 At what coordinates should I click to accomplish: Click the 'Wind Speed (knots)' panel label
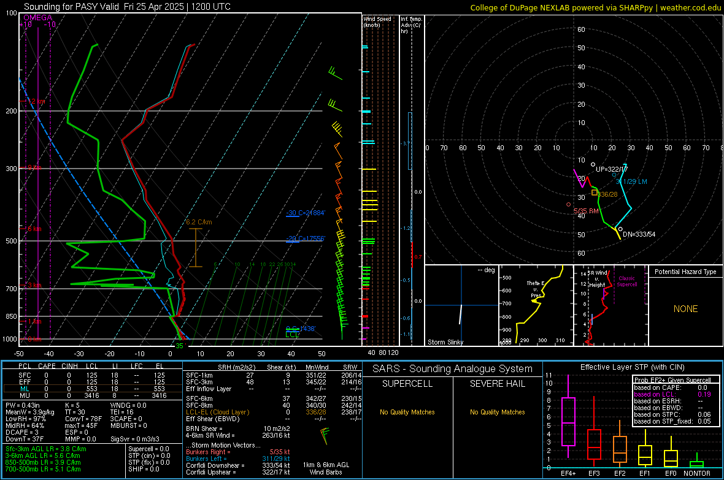coord(377,21)
